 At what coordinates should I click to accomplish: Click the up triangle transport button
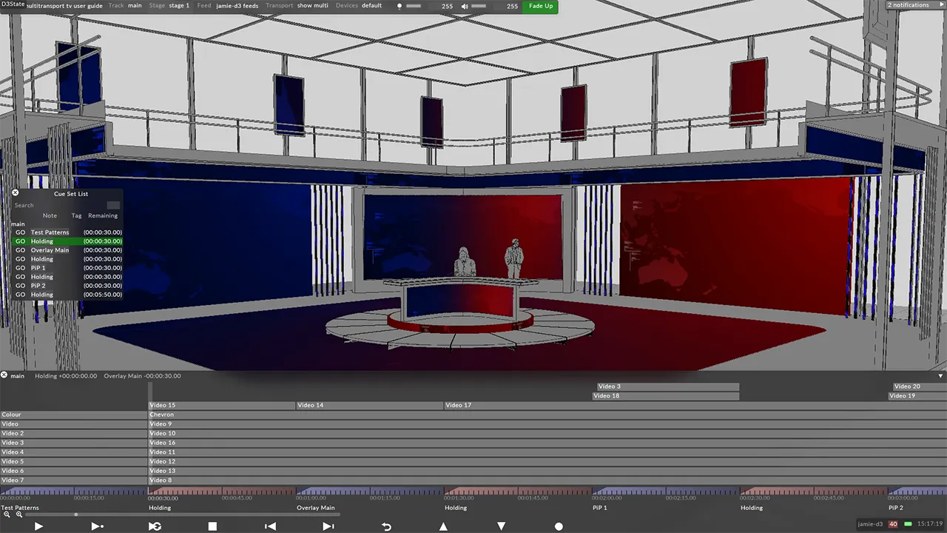(x=443, y=526)
